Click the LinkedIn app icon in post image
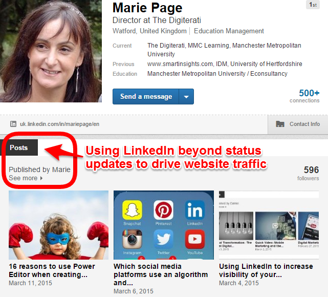The width and height of the screenshot is (328, 297). tap(195, 210)
